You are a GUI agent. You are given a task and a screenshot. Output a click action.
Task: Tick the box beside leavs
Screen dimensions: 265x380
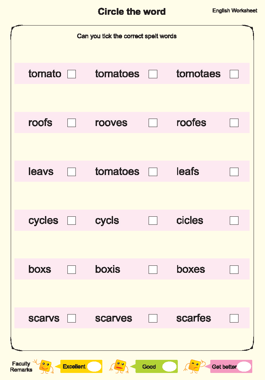(72, 172)
